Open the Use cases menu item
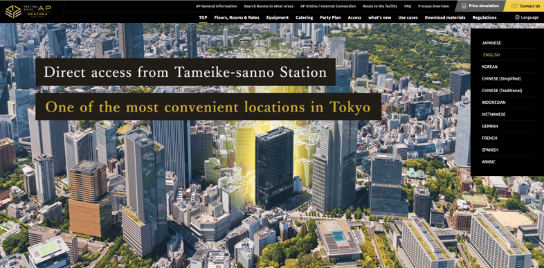The width and height of the screenshot is (544, 268). [408, 18]
